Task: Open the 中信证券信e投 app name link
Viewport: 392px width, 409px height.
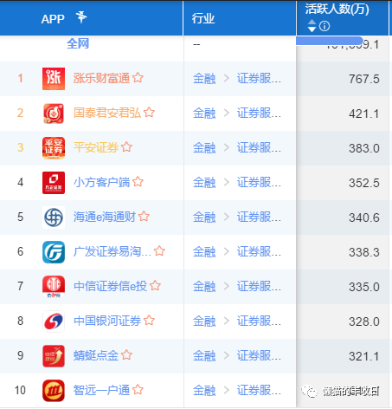Action: point(110,286)
